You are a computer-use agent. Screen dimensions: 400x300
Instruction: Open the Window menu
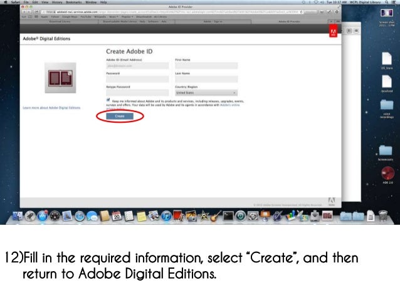91,2
